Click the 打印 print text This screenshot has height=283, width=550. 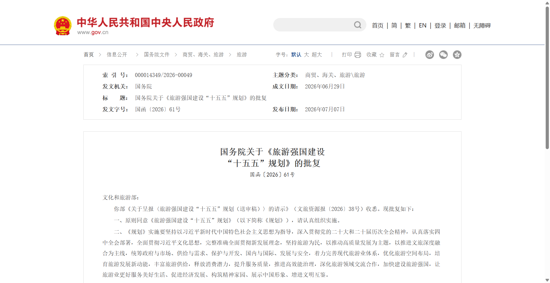tap(347, 55)
